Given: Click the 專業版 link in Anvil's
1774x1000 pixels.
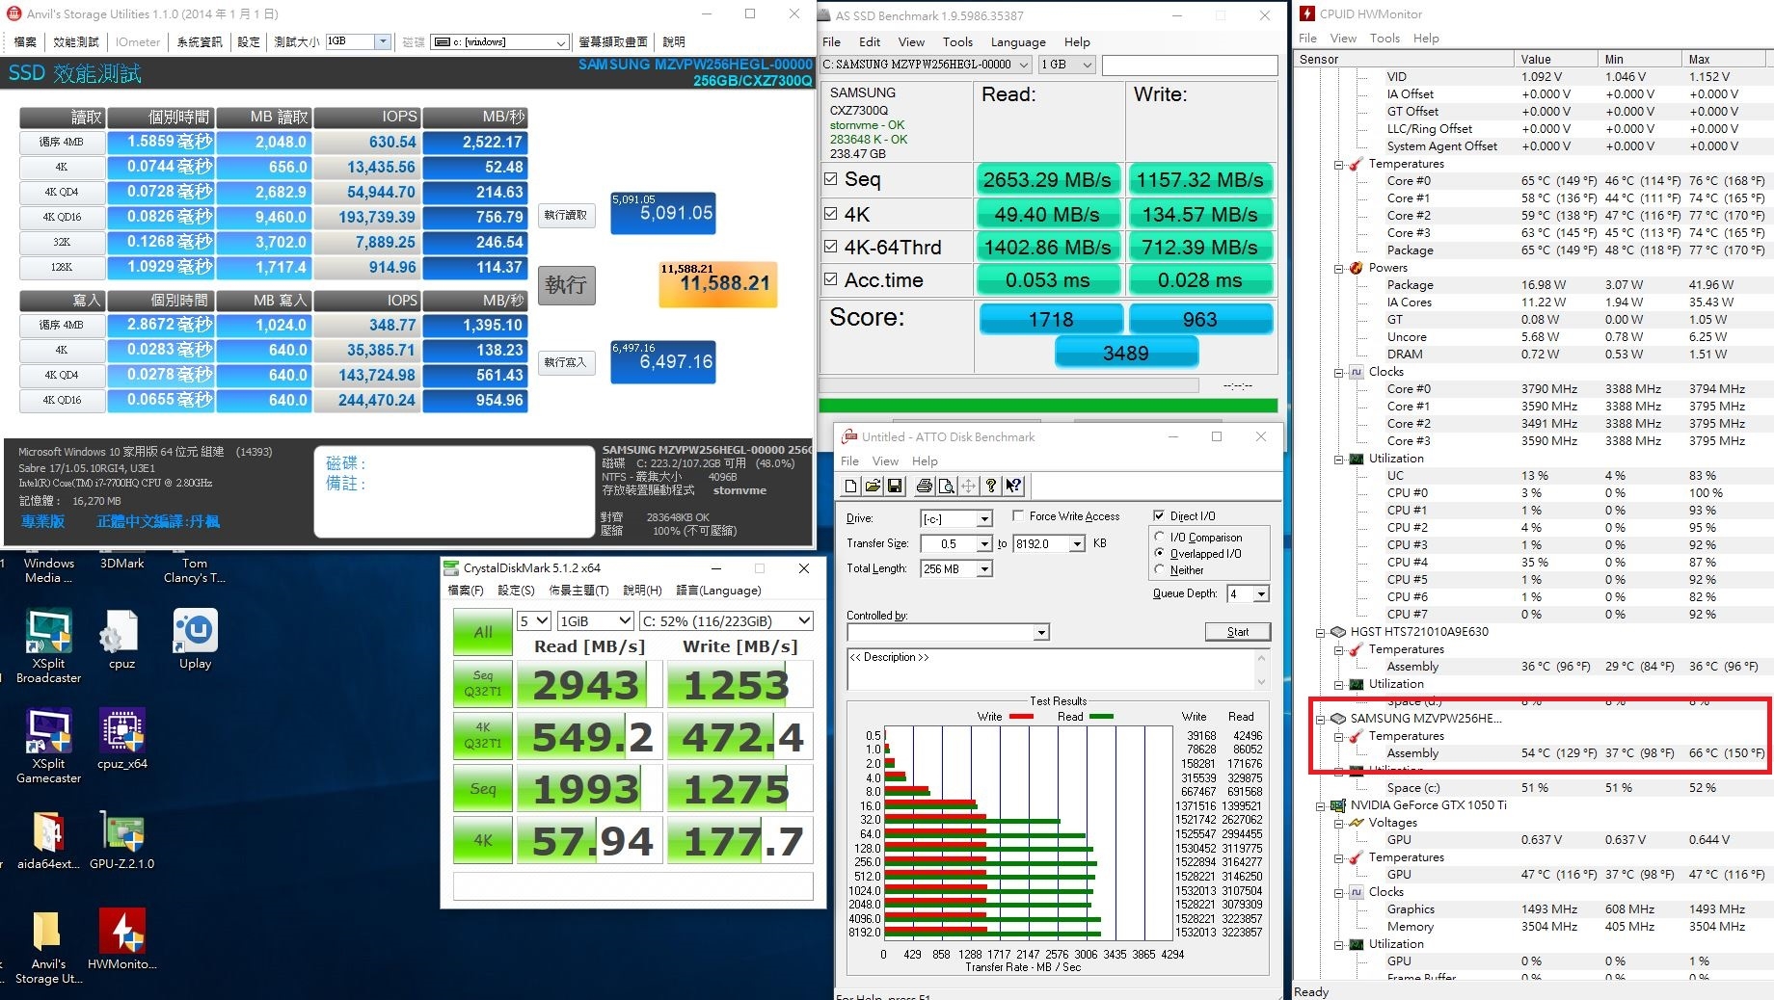Looking at the screenshot, I should [x=42, y=521].
